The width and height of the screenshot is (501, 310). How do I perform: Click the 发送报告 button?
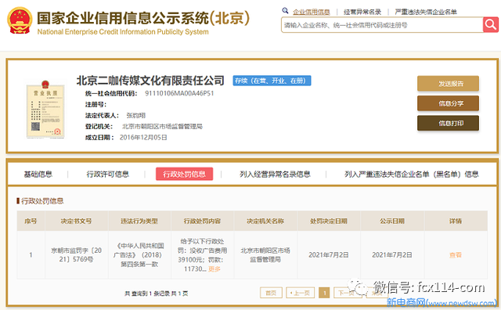tap(448, 84)
